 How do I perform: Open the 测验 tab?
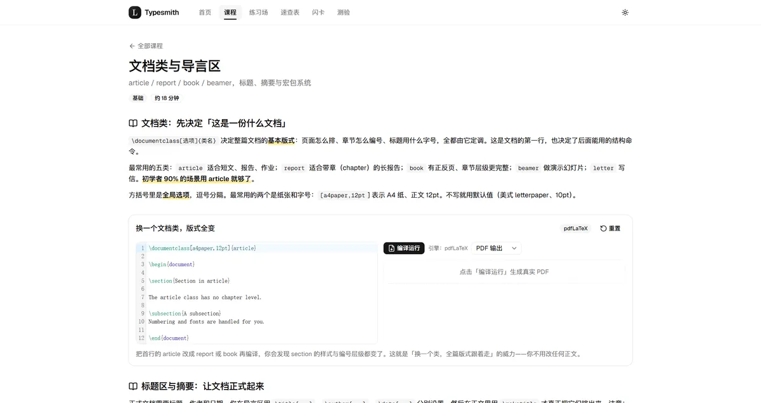pos(344,12)
